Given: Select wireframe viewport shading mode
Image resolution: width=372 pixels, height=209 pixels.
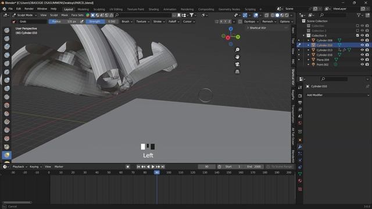Looking at the screenshot, I should tap(273, 15).
